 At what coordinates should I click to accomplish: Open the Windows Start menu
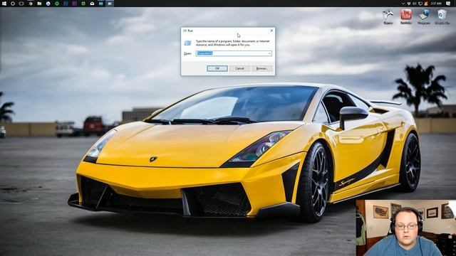pos(4,4)
